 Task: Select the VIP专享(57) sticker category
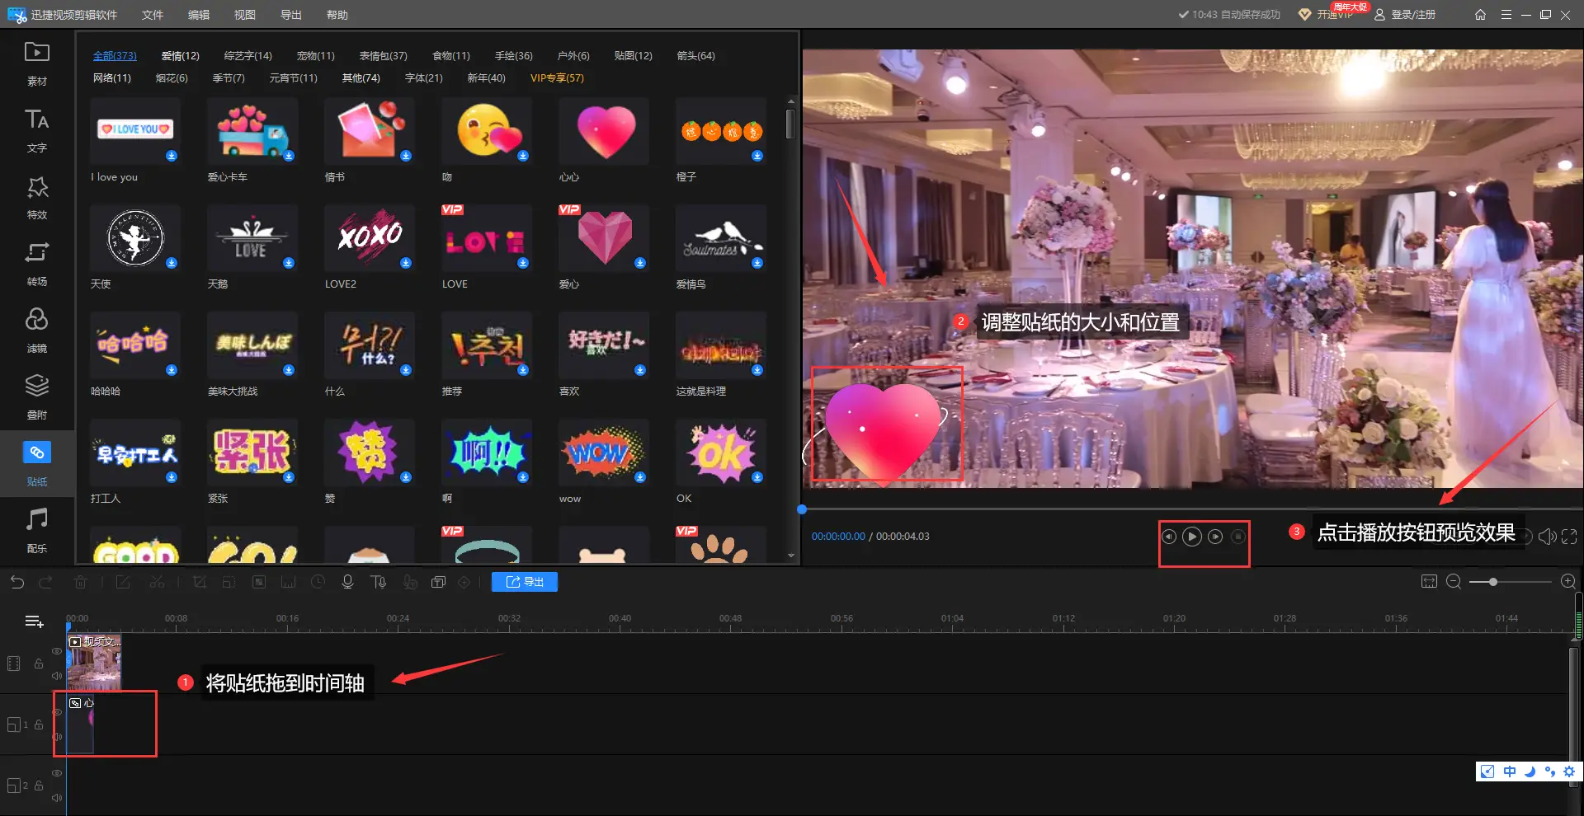[557, 78]
